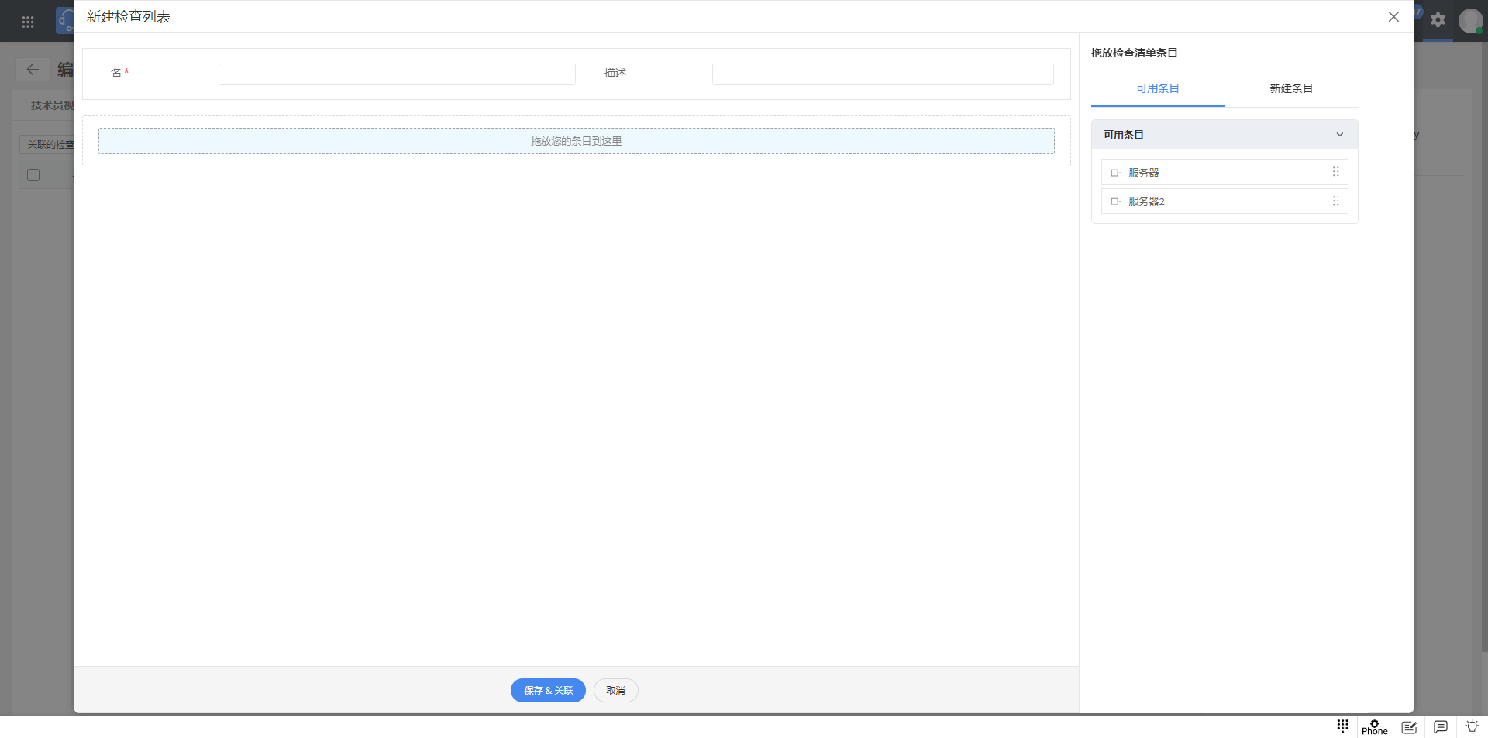Close the 新建检查列表 dialog

[x=1393, y=17]
